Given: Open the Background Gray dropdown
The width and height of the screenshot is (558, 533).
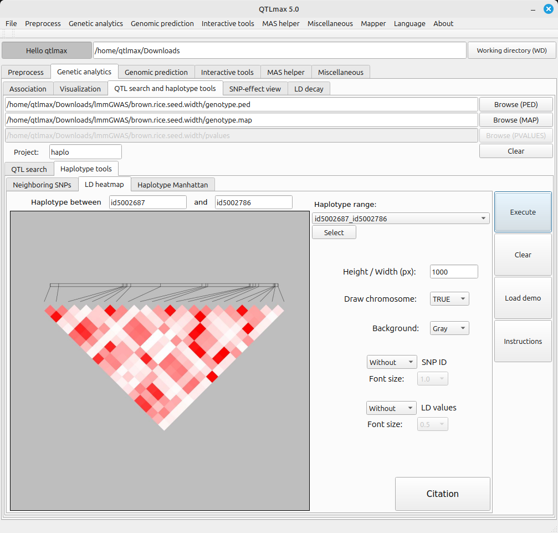Looking at the screenshot, I should click(449, 328).
